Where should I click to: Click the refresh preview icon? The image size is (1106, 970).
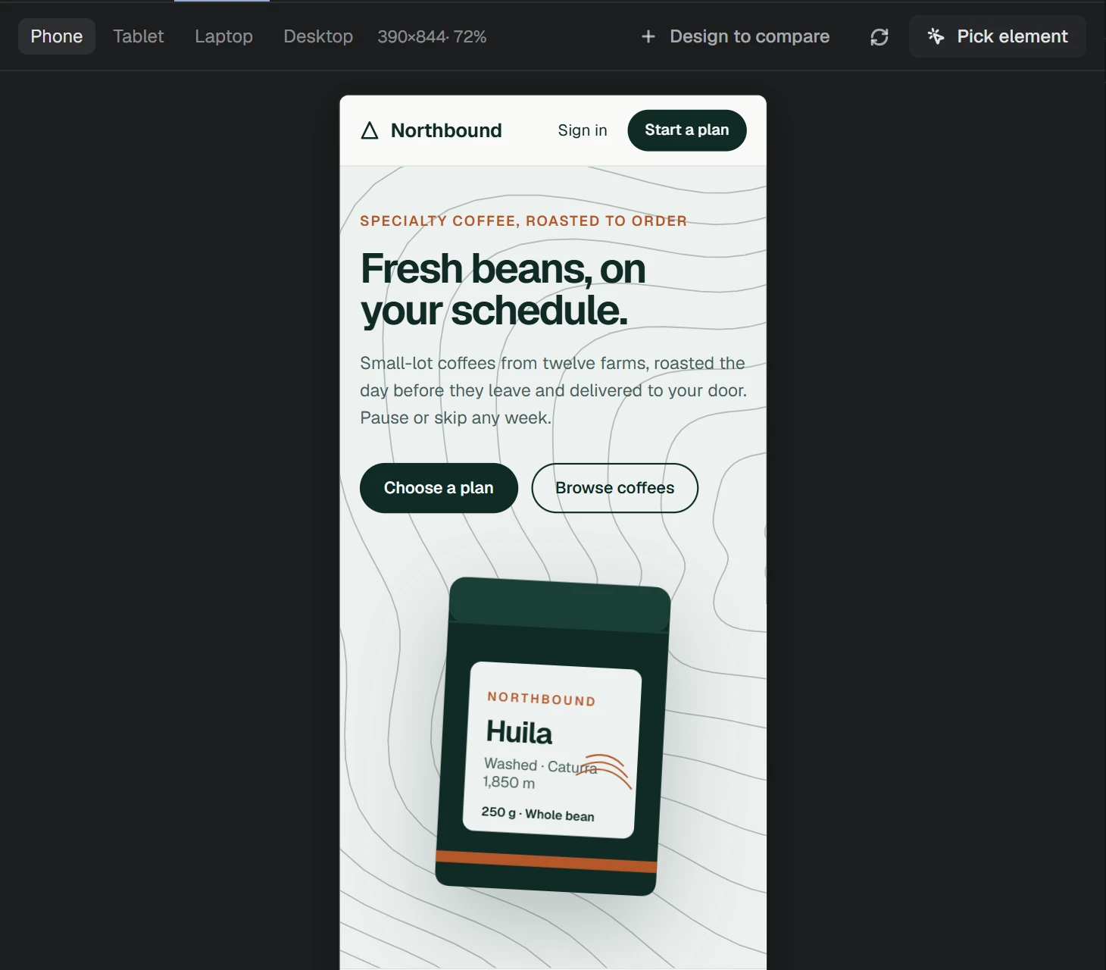[x=879, y=36]
